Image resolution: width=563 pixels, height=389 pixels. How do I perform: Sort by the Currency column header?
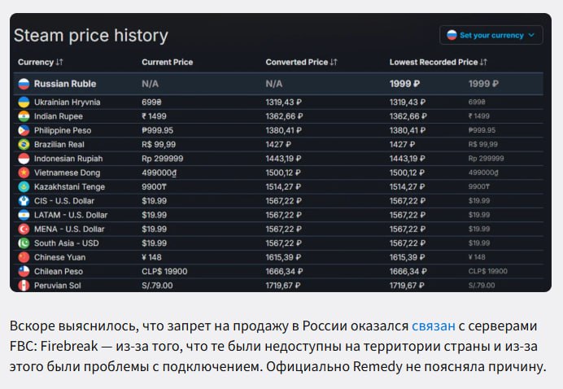pyautogui.click(x=41, y=62)
